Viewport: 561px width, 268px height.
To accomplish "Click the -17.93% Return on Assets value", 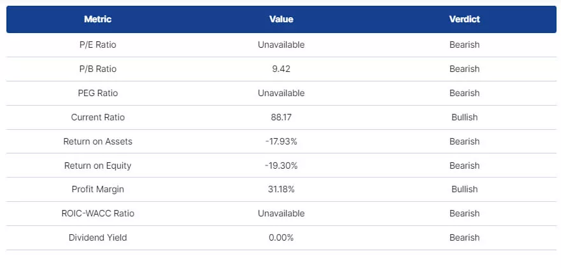I will [281, 141].
